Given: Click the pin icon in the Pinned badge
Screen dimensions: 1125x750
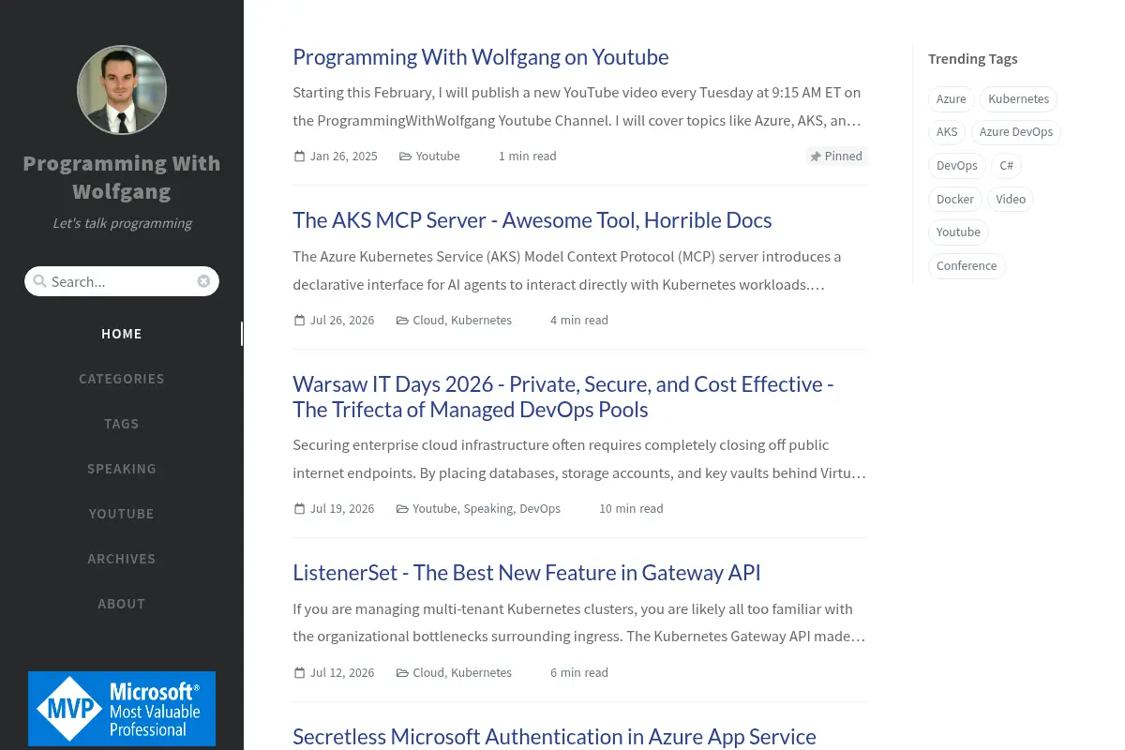Looking at the screenshot, I should point(816,157).
